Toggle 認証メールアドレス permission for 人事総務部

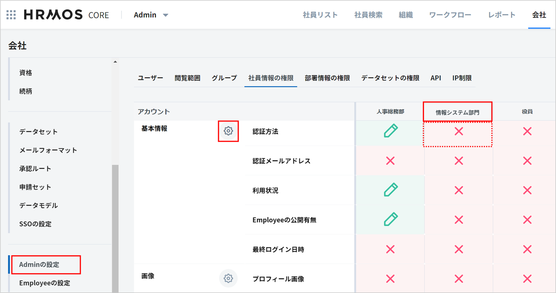[x=390, y=161]
